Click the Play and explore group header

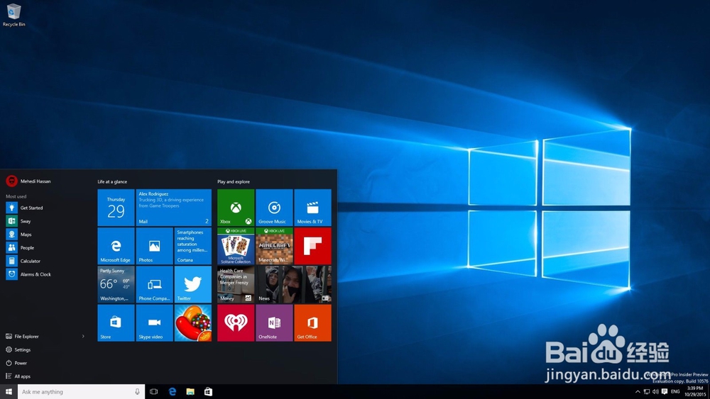pyautogui.click(x=234, y=181)
